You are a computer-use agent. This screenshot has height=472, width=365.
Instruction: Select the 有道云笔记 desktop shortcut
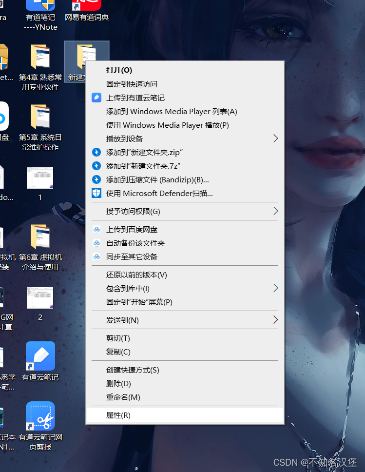(40, 361)
